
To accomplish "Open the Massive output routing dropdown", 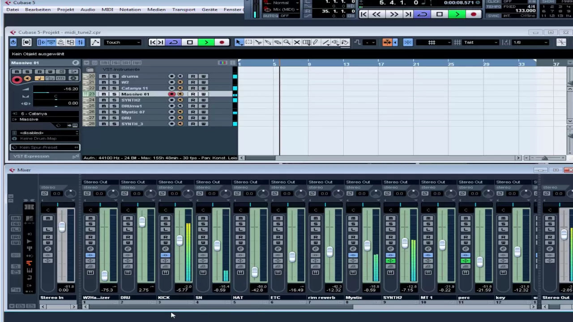I will pyautogui.click(x=45, y=119).
